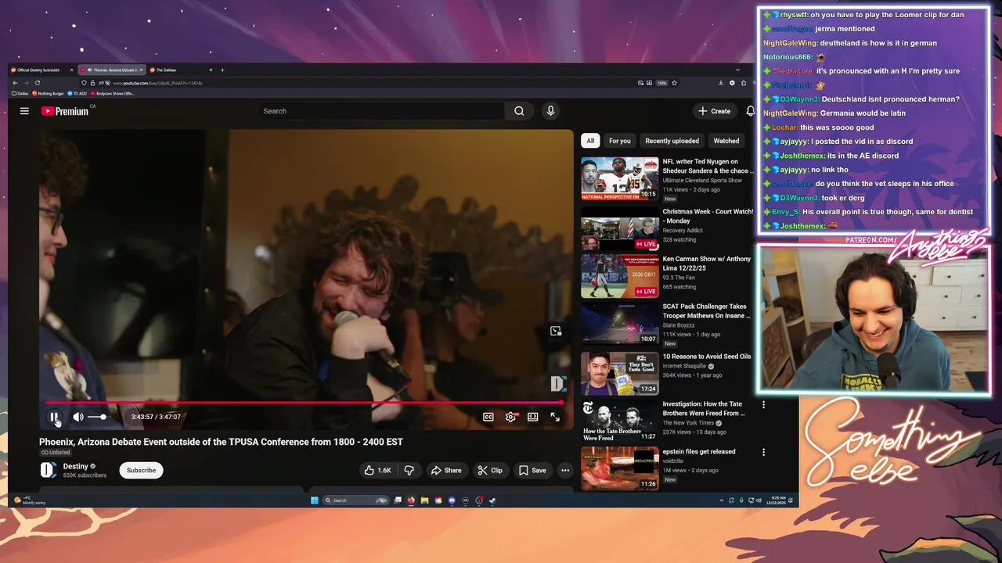Open Ken Carman Show live thumbnail

(x=620, y=276)
